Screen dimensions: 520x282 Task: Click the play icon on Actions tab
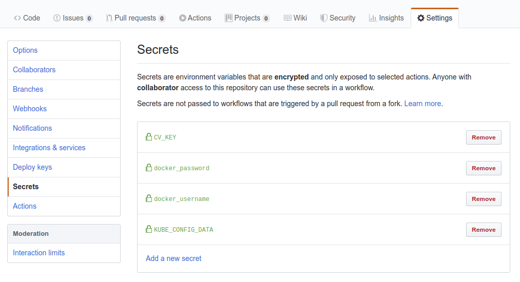click(x=183, y=18)
